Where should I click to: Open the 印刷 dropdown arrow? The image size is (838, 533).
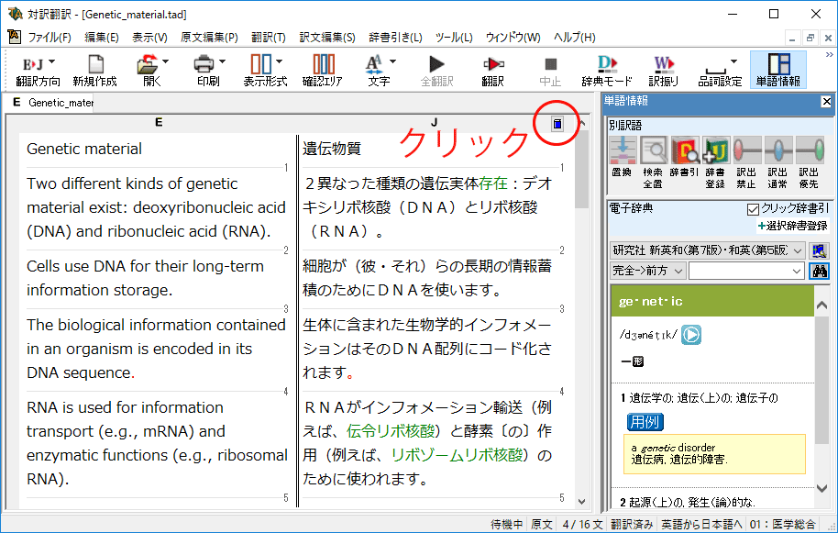tap(222, 62)
